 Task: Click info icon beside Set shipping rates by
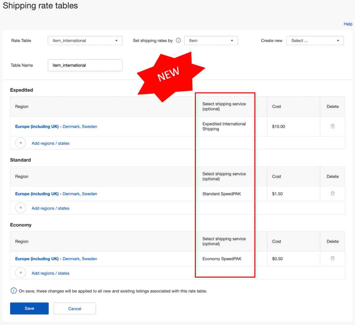(178, 40)
